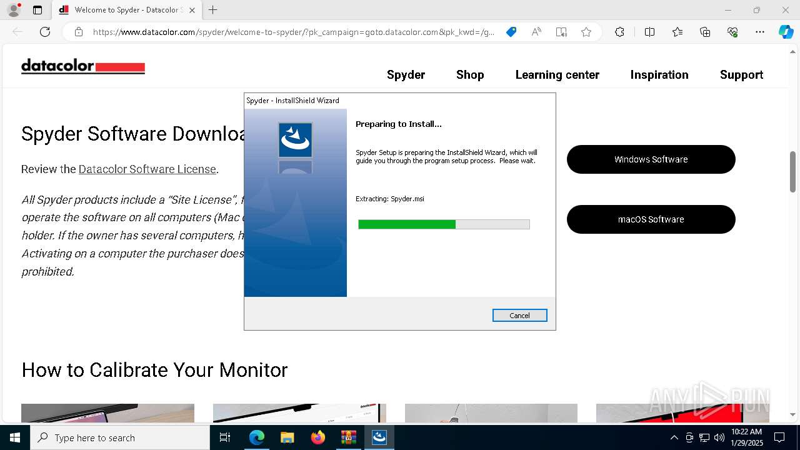Close the Welcome to Spyder tab
800x450 pixels.
pyautogui.click(x=192, y=10)
